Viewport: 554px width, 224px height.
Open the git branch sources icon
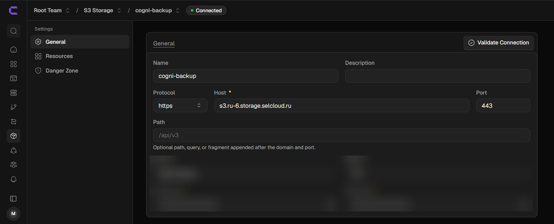click(x=13, y=107)
